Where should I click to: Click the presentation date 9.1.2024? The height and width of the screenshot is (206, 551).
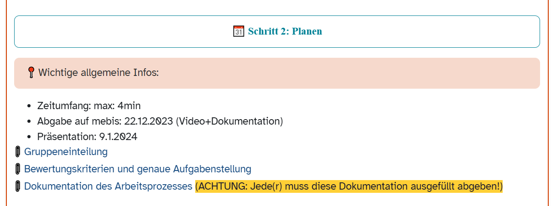118,136
